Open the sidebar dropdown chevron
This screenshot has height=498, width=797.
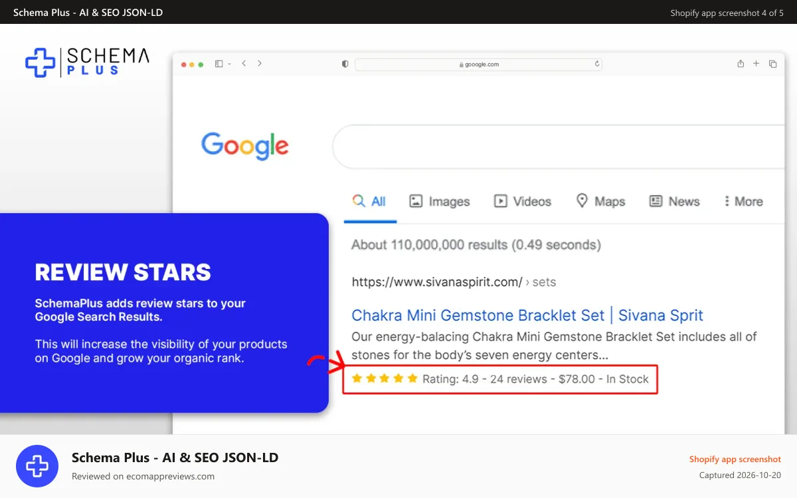tap(229, 64)
